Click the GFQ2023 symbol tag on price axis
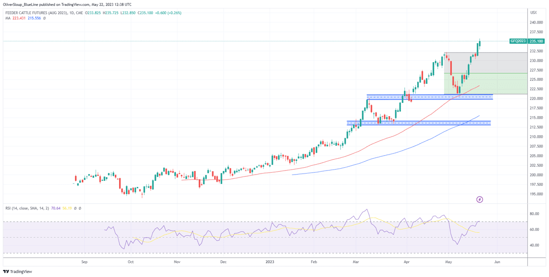 [519, 41]
